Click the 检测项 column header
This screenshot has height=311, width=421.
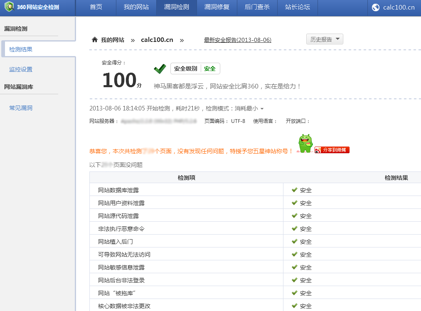pyautogui.click(x=186, y=178)
